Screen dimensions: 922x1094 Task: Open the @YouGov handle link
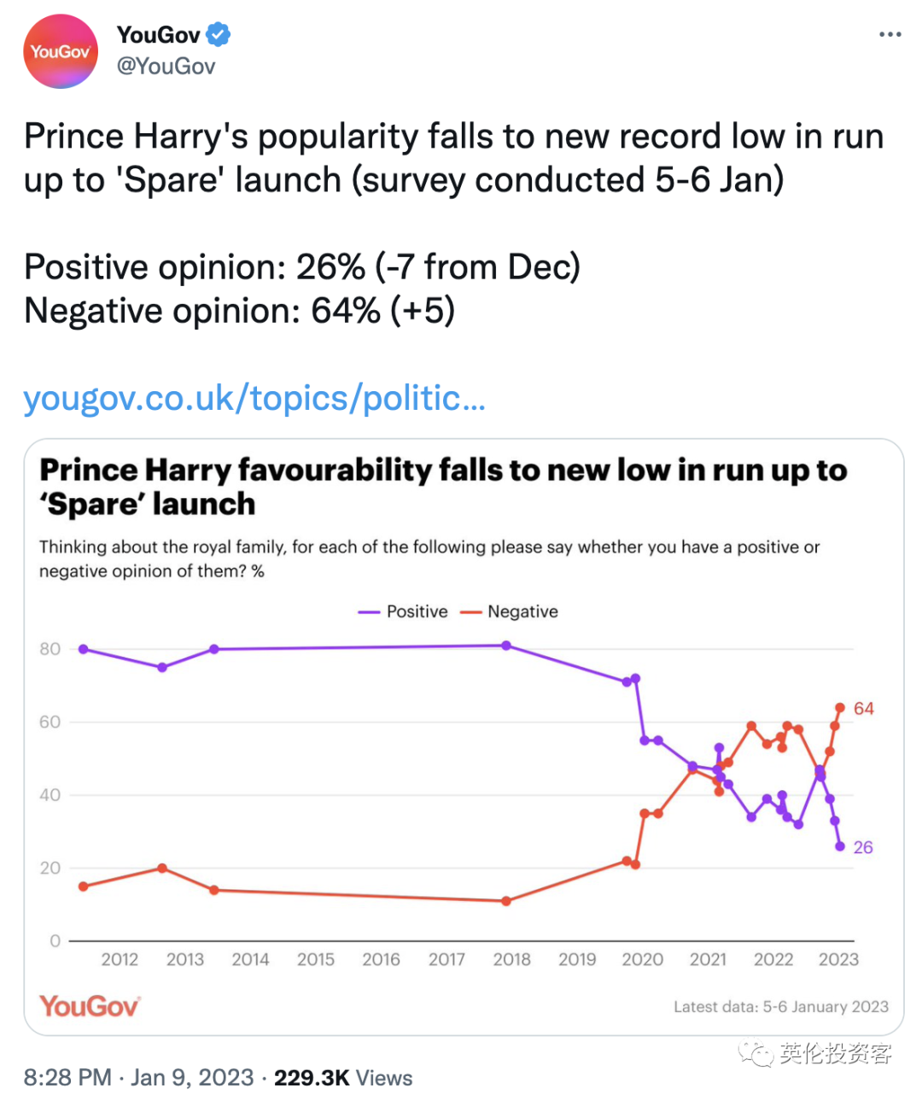coord(166,67)
